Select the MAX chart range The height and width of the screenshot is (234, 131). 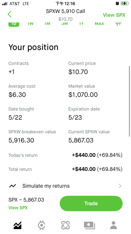(x=99, y=24)
